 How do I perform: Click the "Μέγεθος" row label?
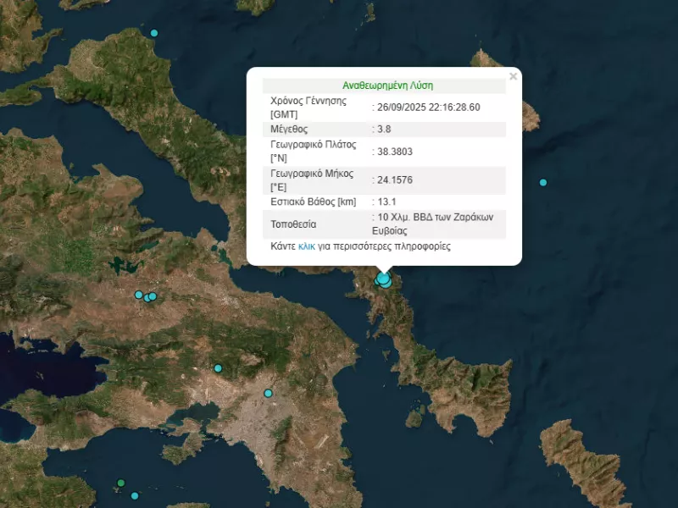click(x=289, y=130)
